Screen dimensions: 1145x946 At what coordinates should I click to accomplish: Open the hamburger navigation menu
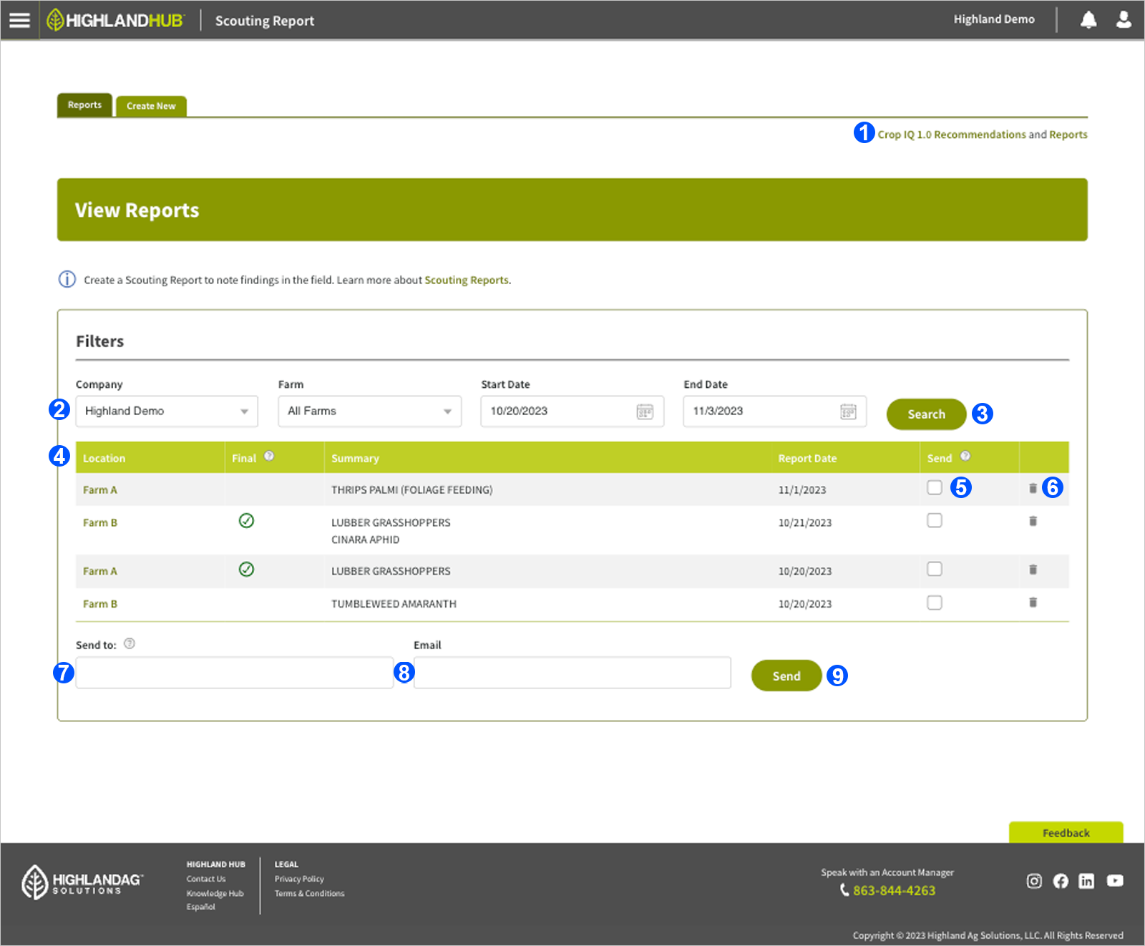(x=19, y=19)
